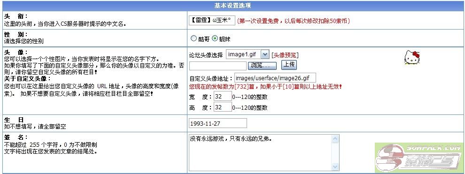The image size is (465, 174).
Task: Click the 性别 row label
Action: 15,35
